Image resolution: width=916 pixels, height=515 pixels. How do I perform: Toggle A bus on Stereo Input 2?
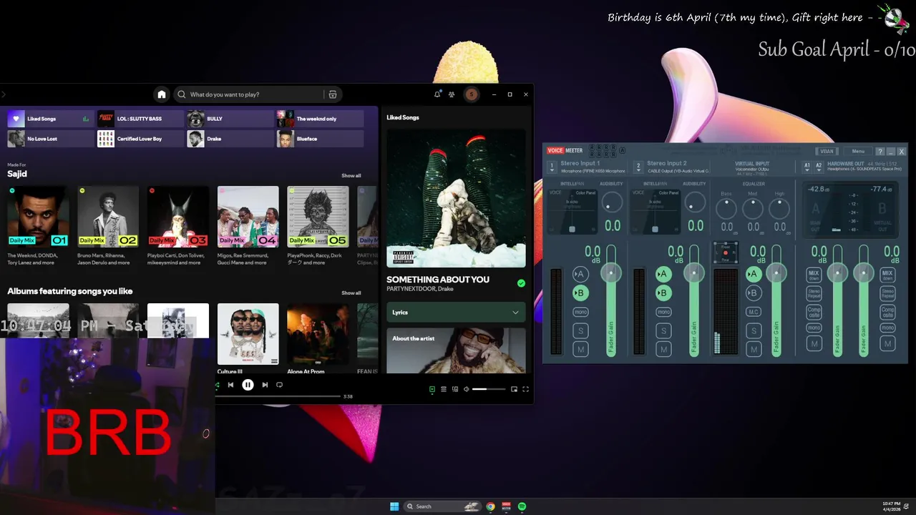(x=663, y=274)
